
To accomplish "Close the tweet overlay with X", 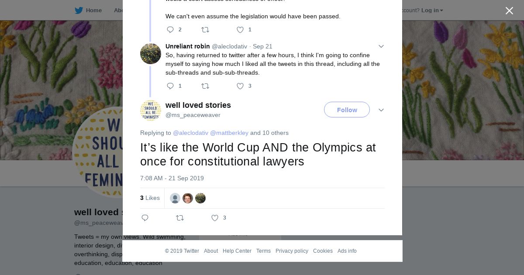I will coord(509,11).
